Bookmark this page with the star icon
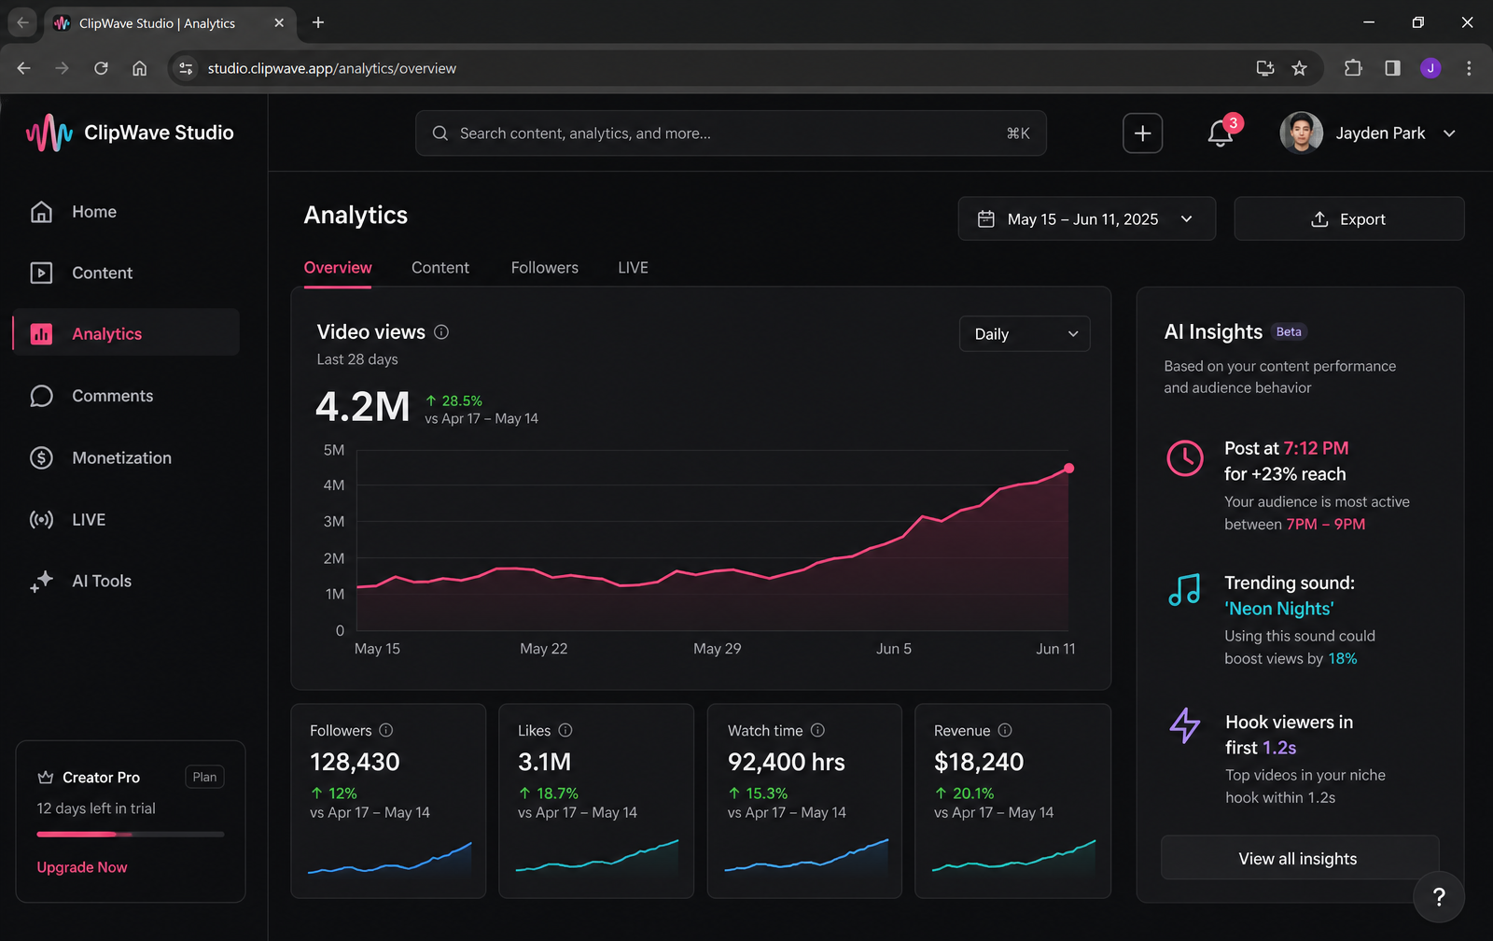This screenshot has width=1493, height=941. click(x=1299, y=68)
